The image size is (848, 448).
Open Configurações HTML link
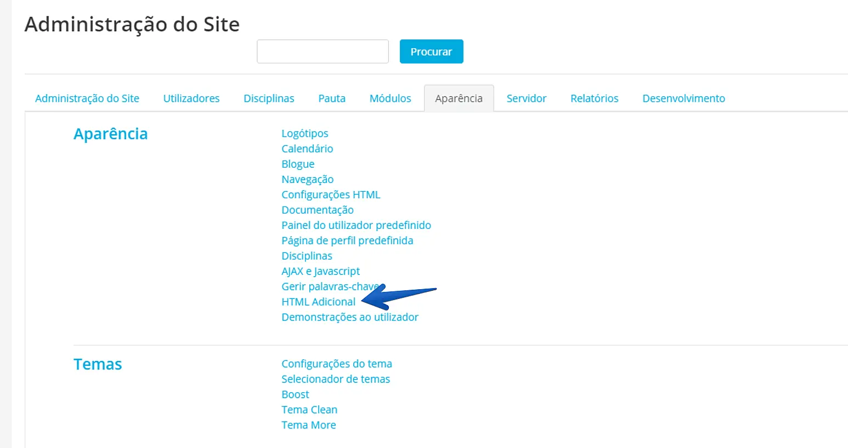[331, 195]
